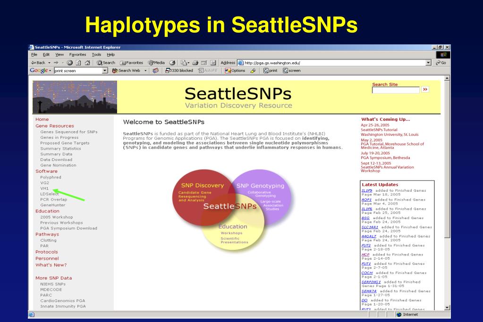Open the Protocols sidebar link

coord(47,252)
